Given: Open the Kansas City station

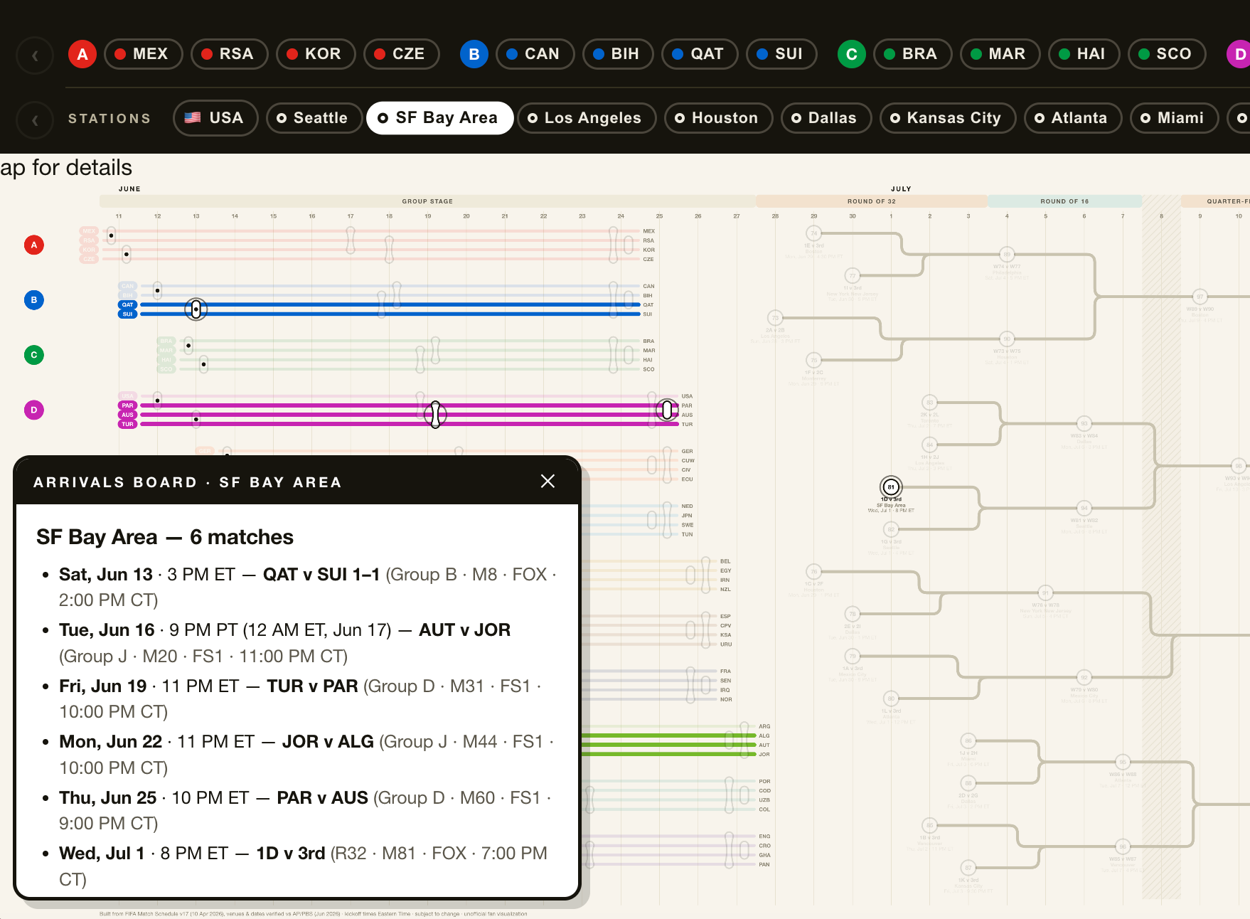Looking at the screenshot, I should click(948, 118).
